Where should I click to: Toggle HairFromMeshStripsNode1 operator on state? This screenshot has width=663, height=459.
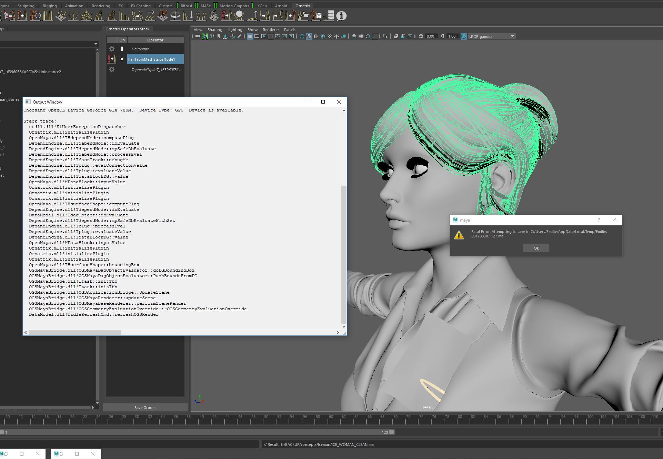(x=122, y=59)
